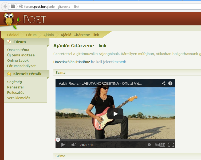
Task: Open the tab groups icon beside the address bar
Action: point(13,6)
